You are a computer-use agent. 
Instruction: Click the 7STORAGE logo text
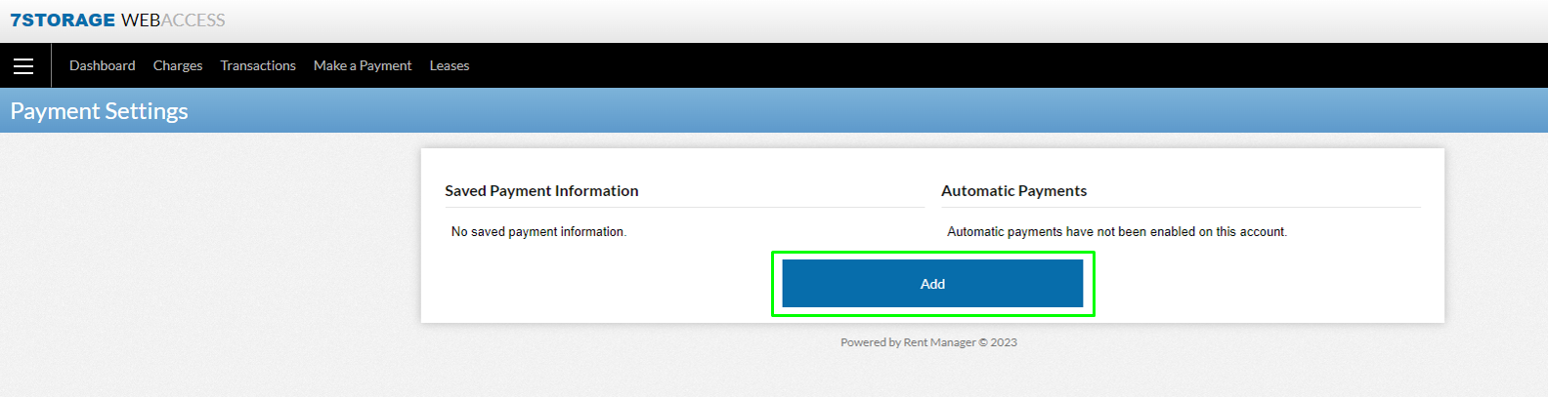tap(63, 20)
